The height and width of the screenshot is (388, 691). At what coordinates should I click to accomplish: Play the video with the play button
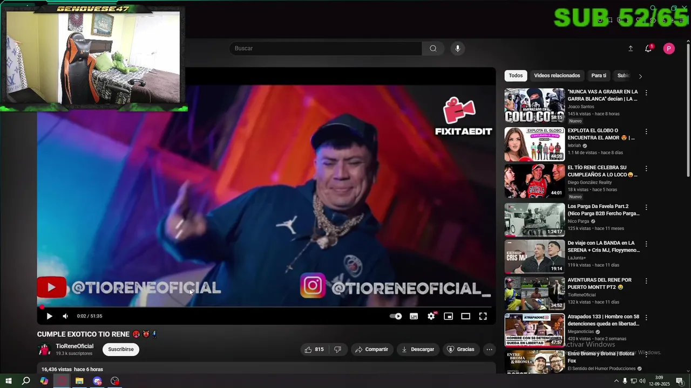tap(49, 316)
